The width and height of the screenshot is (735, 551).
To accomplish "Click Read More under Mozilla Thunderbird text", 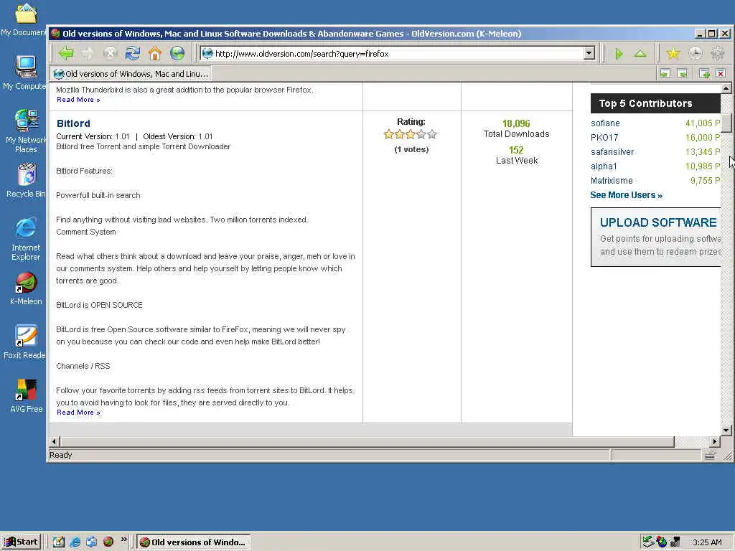I will pos(78,99).
